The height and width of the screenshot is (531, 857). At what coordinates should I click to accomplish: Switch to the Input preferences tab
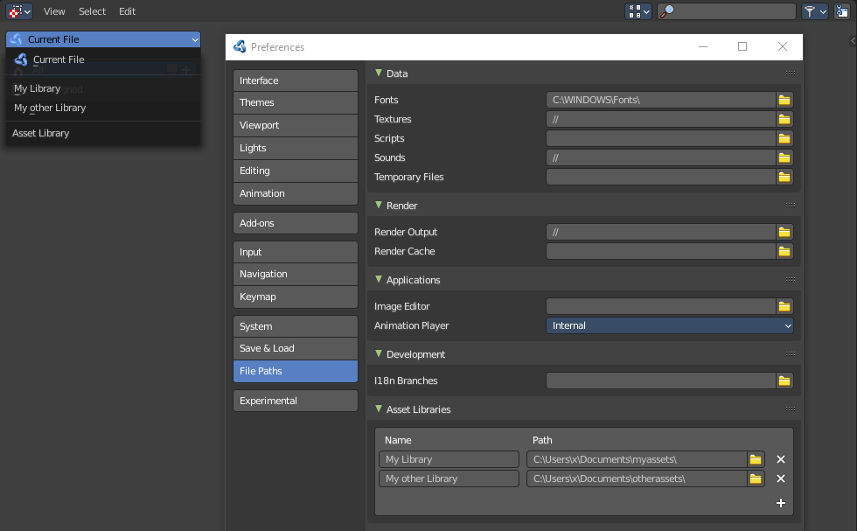click(296, 252)
